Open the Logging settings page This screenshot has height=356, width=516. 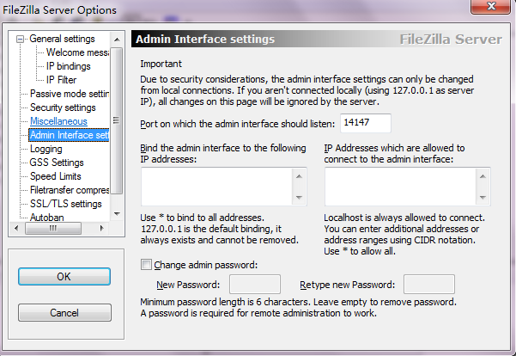46,149
